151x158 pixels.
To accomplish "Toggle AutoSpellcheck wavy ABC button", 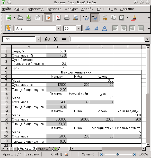I will point(94,18).
